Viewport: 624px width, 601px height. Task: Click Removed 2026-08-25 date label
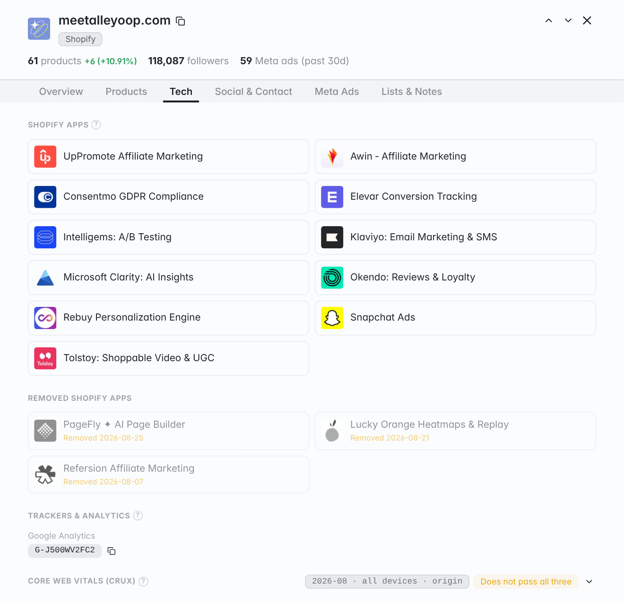pos(104,438)
